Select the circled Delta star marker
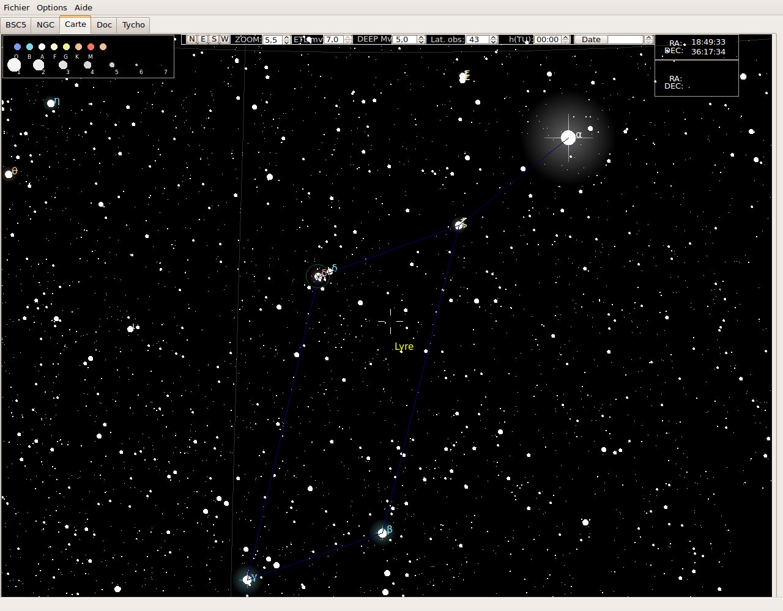The height and width of the screenshot is (611, 783). (317, 276)
